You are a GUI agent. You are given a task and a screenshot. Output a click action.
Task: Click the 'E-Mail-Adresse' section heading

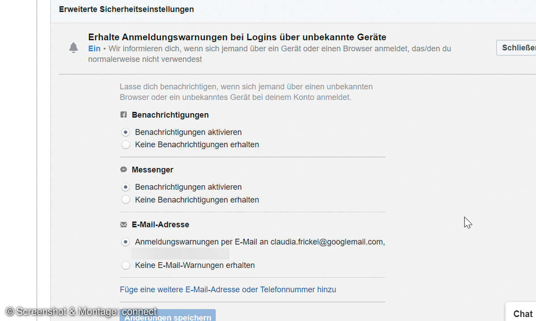160,225
